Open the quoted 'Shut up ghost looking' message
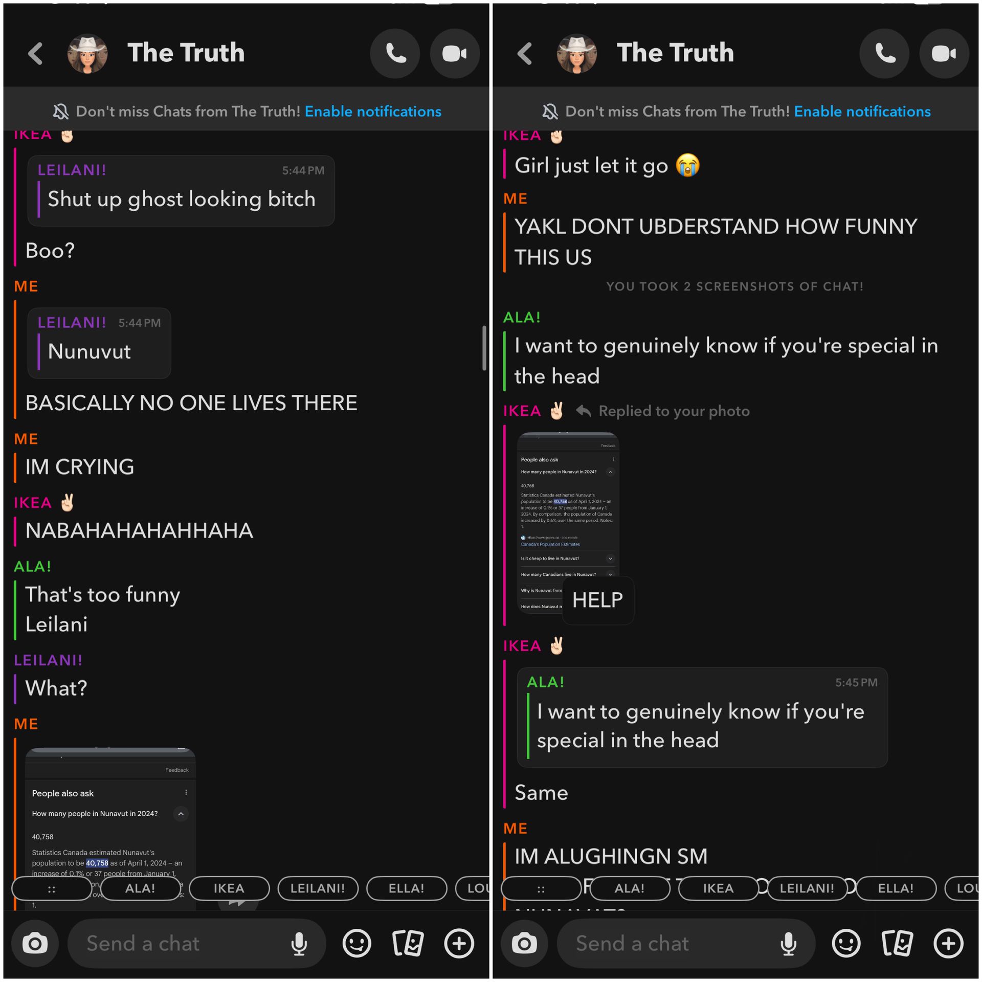Image resolution: width=982 pixels, height=982 pixels. click(181, 191)
